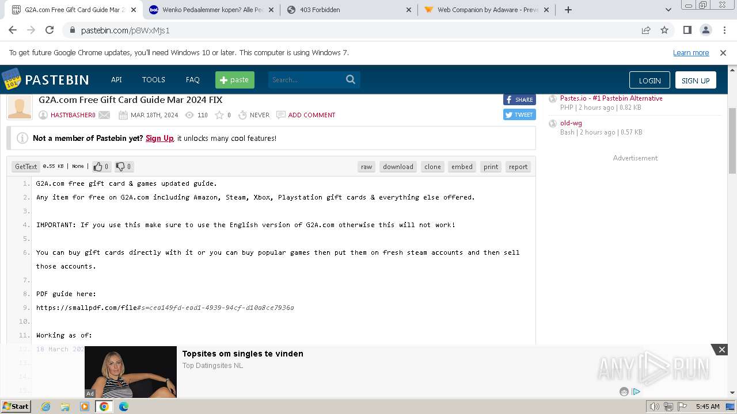Open Windows Start menu
This screenshot has width=737, height=414.
(16, 406)
